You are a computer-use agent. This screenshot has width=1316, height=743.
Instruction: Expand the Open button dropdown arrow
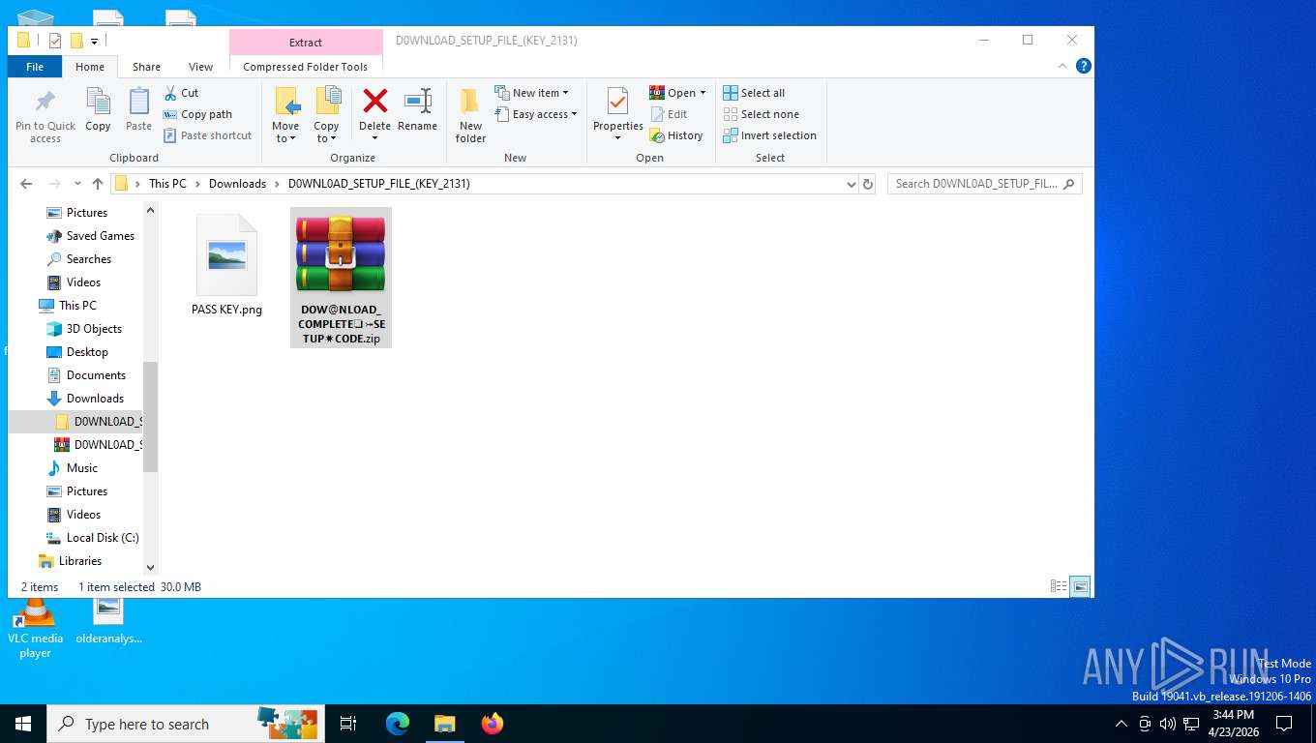(703, 93)
